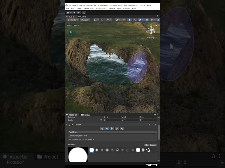Click the Inspector vertical scrollbar
Viewport: 225px width, 168px height.
click(159, 132)
